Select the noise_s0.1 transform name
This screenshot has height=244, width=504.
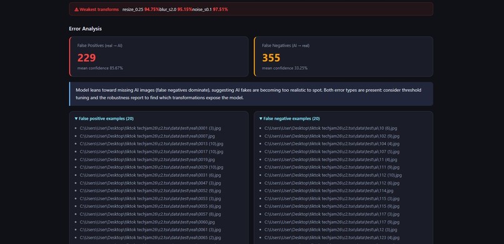202,9
